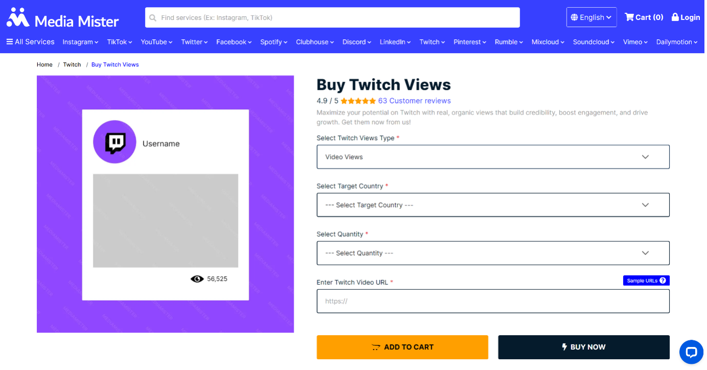
Task: Click the 4.9 / 5 rating text
Action: (327, 101)
